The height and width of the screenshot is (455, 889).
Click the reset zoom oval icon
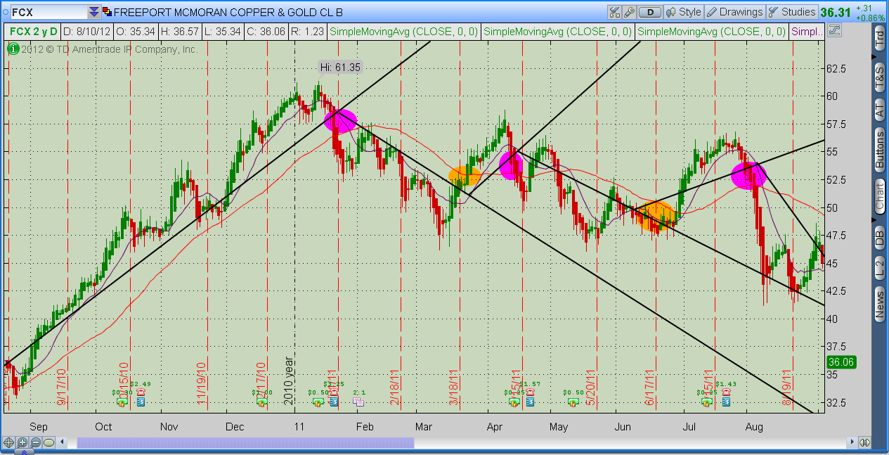click(48, 442)
